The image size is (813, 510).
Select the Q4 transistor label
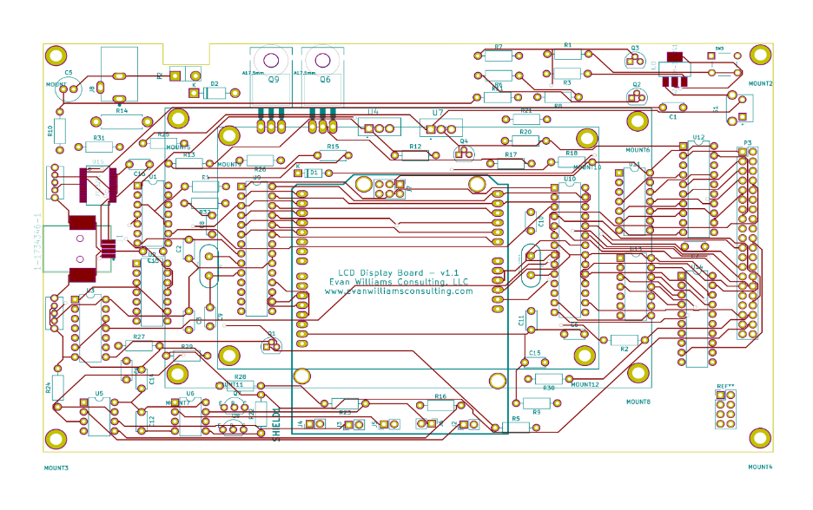464,141
